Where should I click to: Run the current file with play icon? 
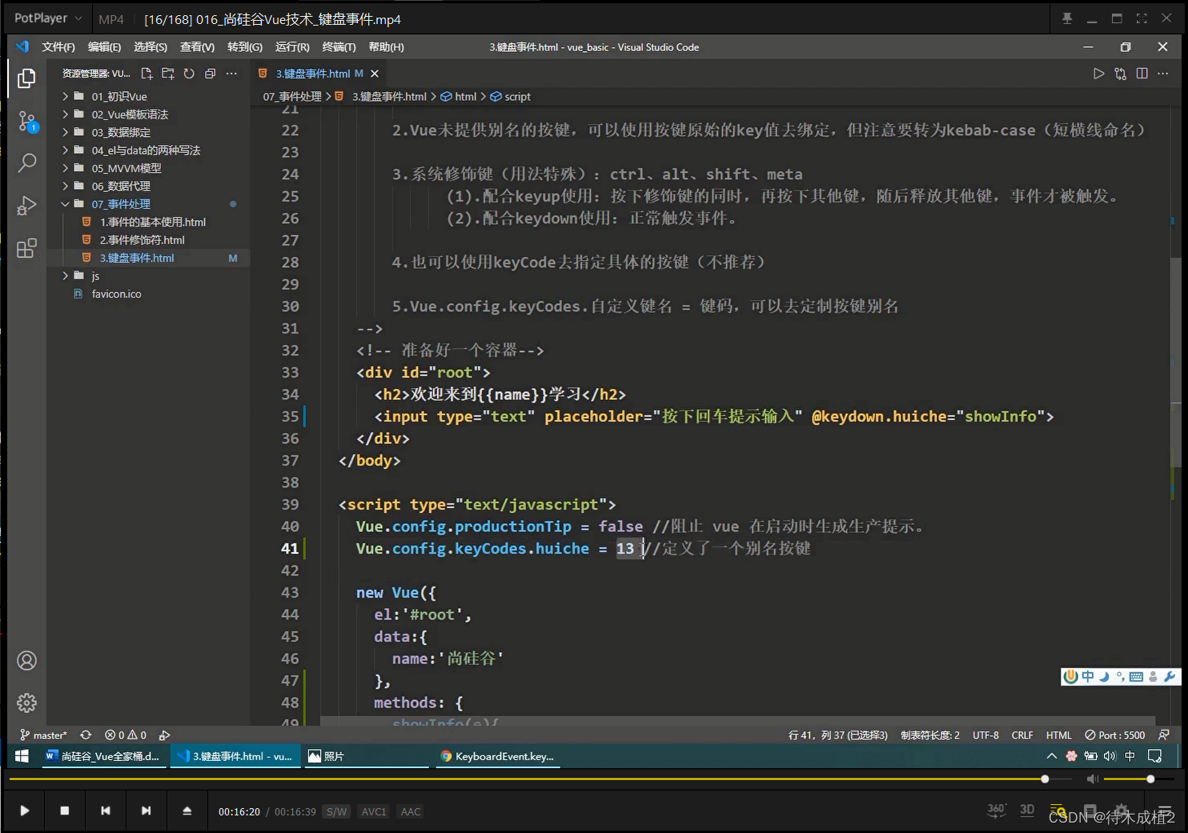pos(1098,74)
